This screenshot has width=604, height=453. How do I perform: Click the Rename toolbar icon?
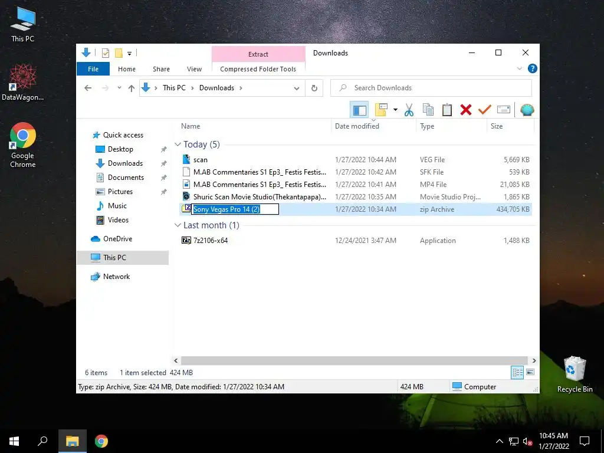coord(504,110)
